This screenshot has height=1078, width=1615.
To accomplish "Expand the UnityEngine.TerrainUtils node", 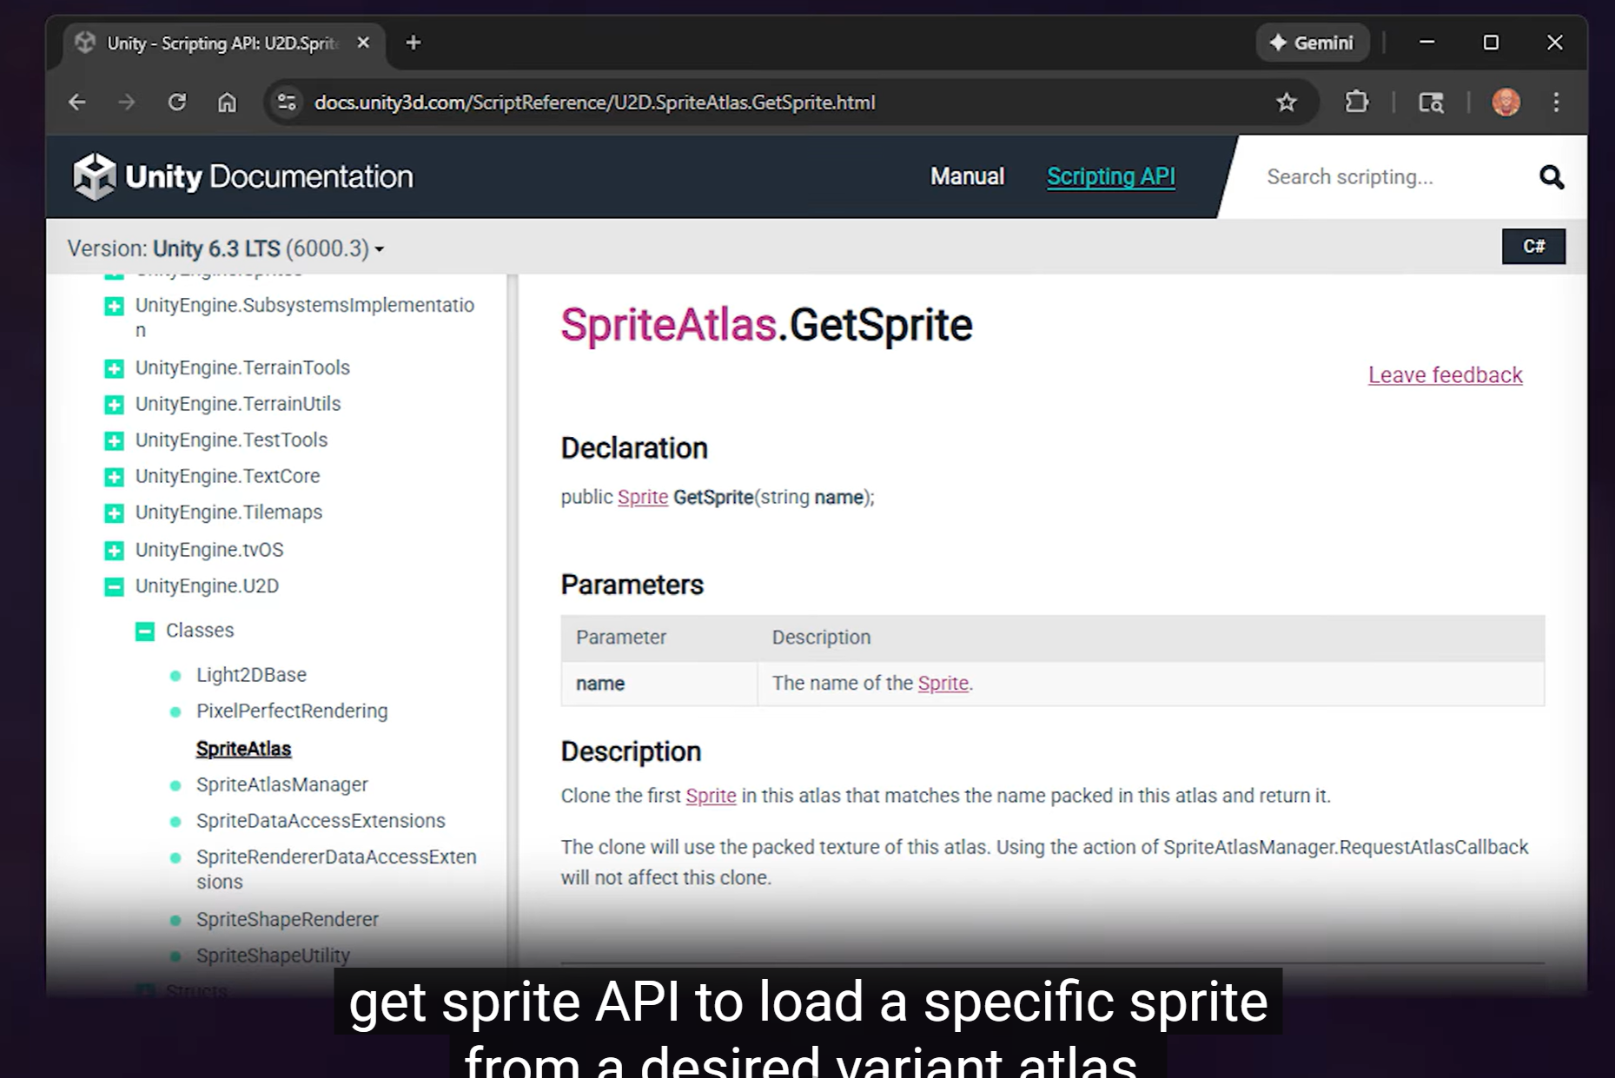I will (x=114, y=405).
